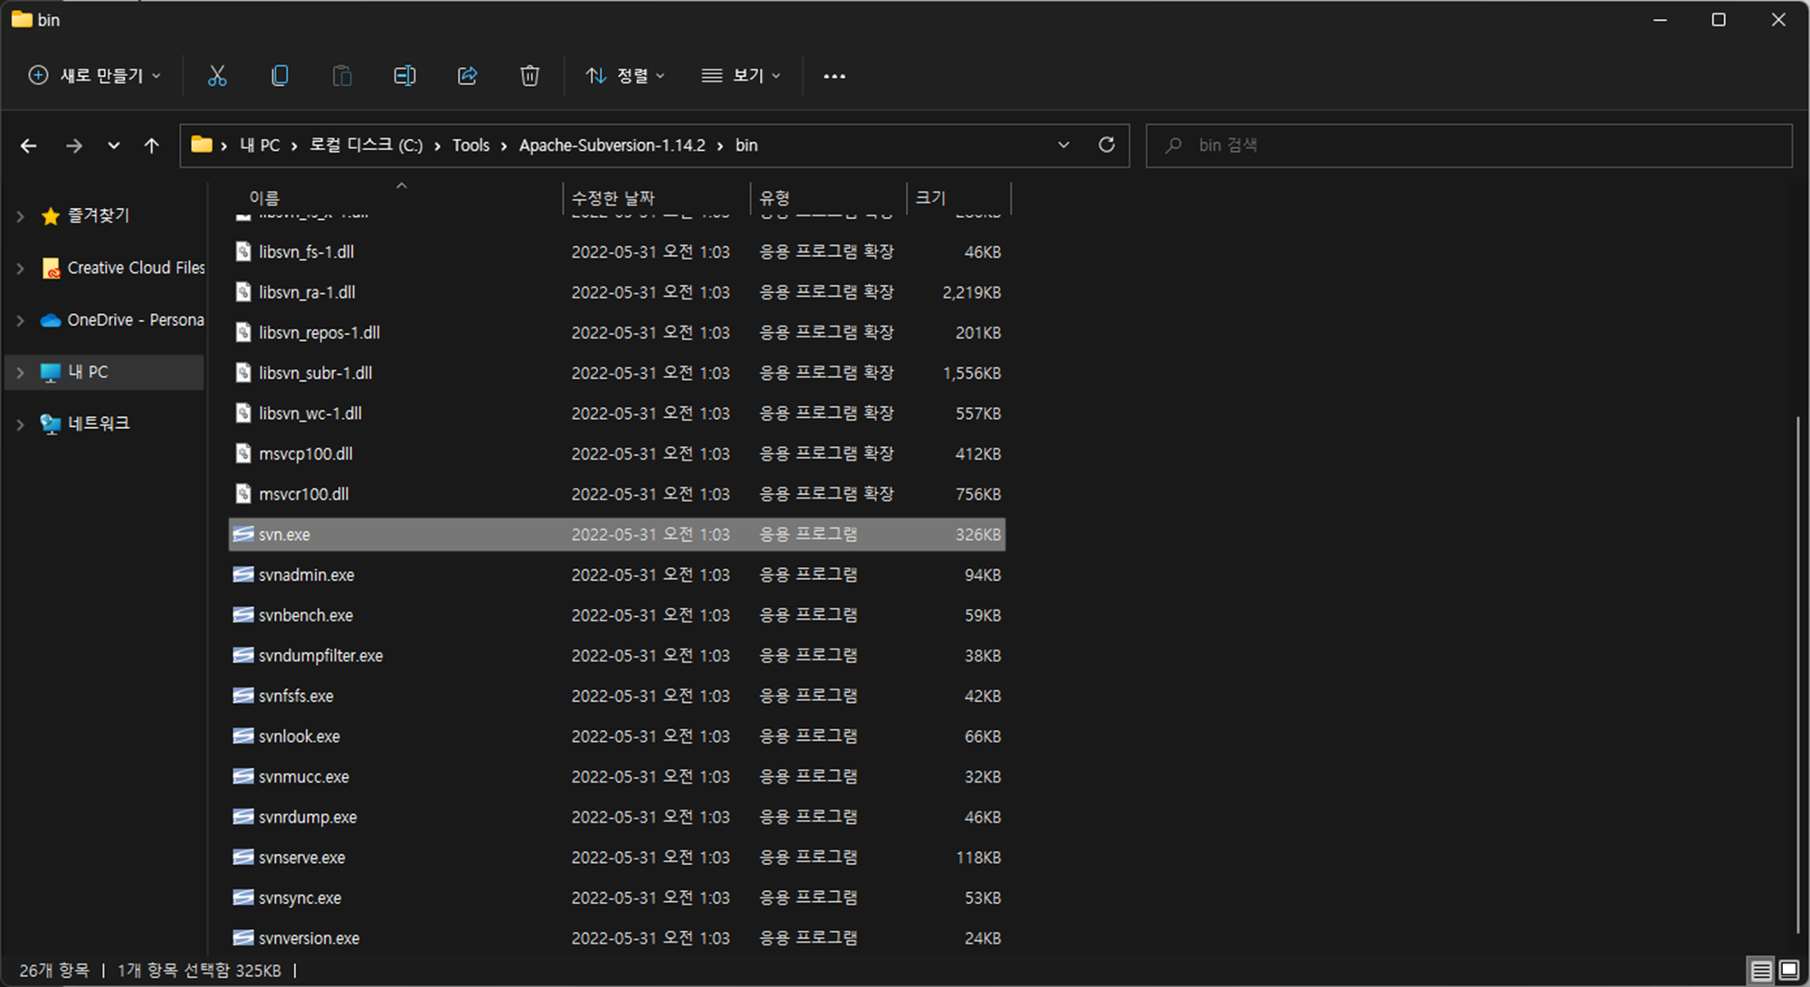Open the 정렬 sort dropdown
This screenshot has height=987, width=1810.
(x=625, y=76)
